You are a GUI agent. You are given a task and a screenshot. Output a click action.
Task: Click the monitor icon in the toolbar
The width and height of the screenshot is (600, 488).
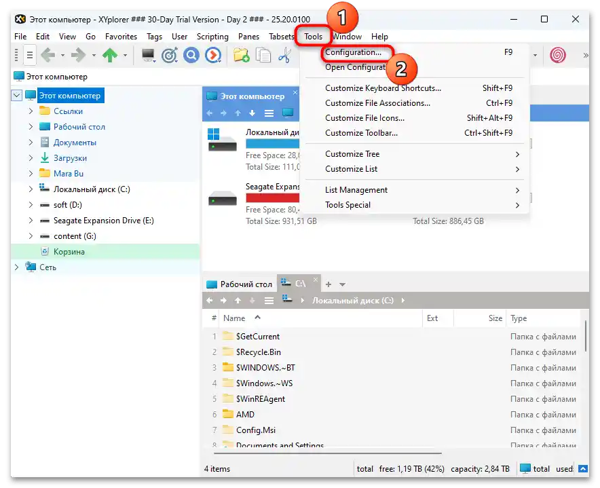pos(148,54)
